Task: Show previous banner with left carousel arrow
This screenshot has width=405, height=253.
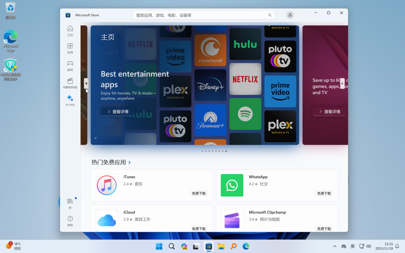Action: [86, 84]
